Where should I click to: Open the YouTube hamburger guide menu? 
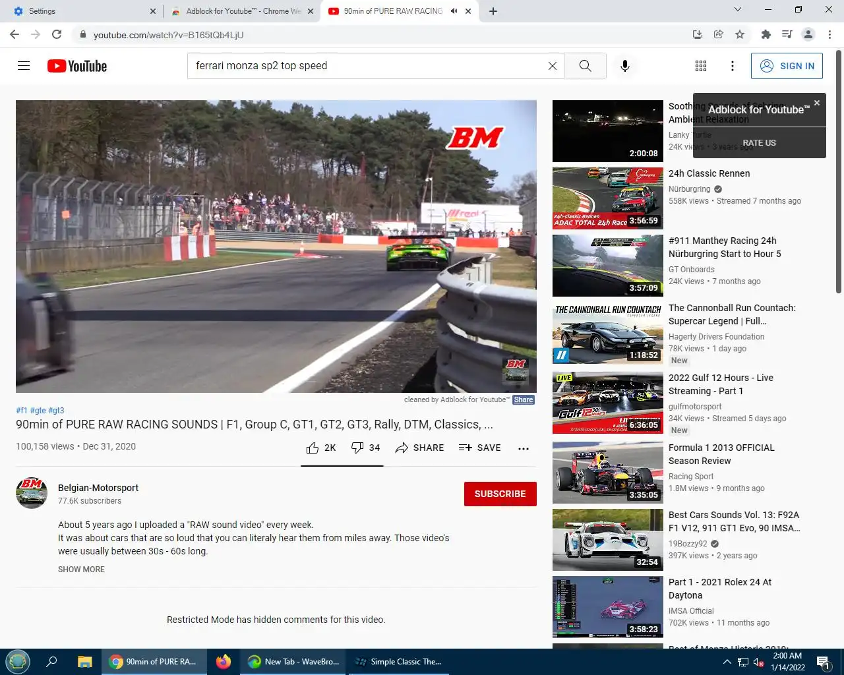(x=24, y=65)
